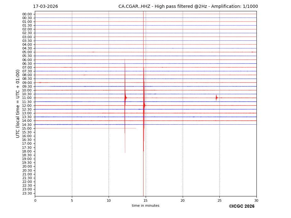Select the CA.CGAR..HHZ chart title

coord(188,7)
